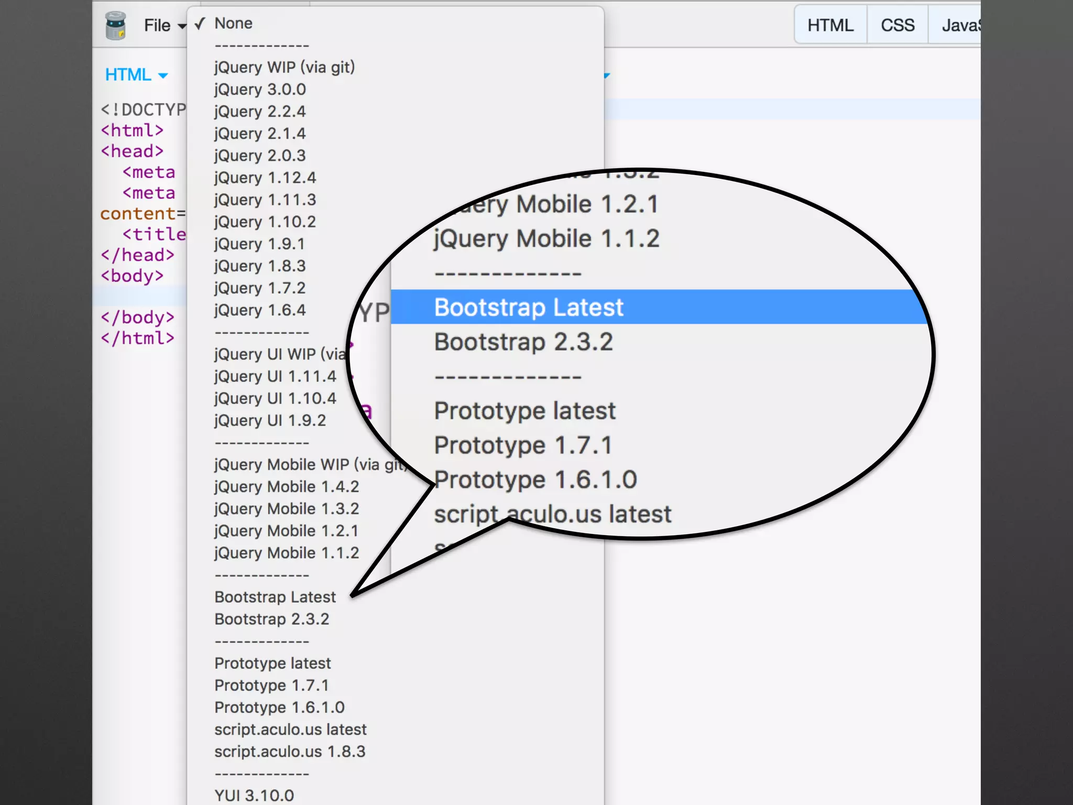Click the JS Bin robot logo icon
The width and height of the screenshot is (1073, 805).
coord(115,25)
